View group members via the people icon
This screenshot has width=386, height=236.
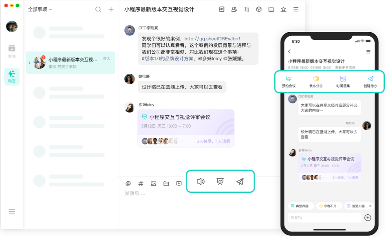tap(234, 9)
